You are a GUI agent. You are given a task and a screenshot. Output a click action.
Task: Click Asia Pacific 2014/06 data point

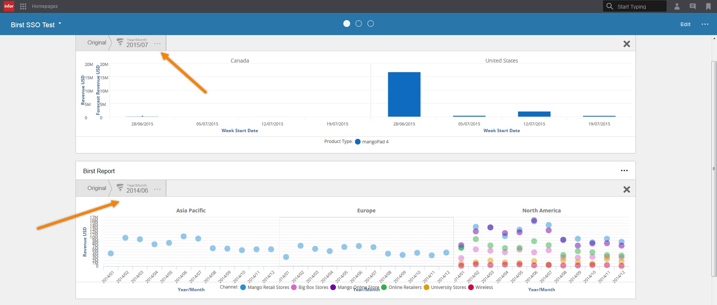click(x=183, y=236)
